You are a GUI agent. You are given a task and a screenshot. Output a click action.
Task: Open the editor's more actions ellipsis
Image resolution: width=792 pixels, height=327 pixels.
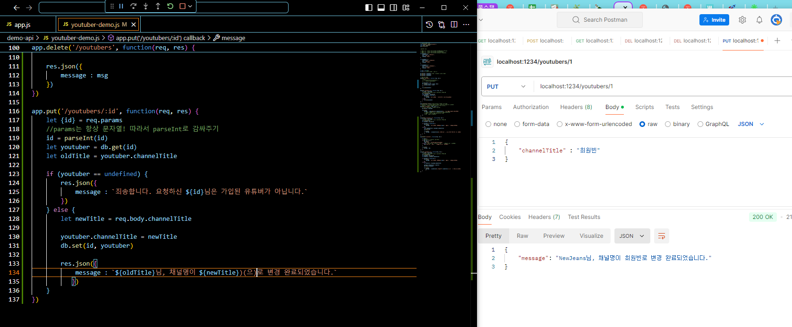pos(466,25)
